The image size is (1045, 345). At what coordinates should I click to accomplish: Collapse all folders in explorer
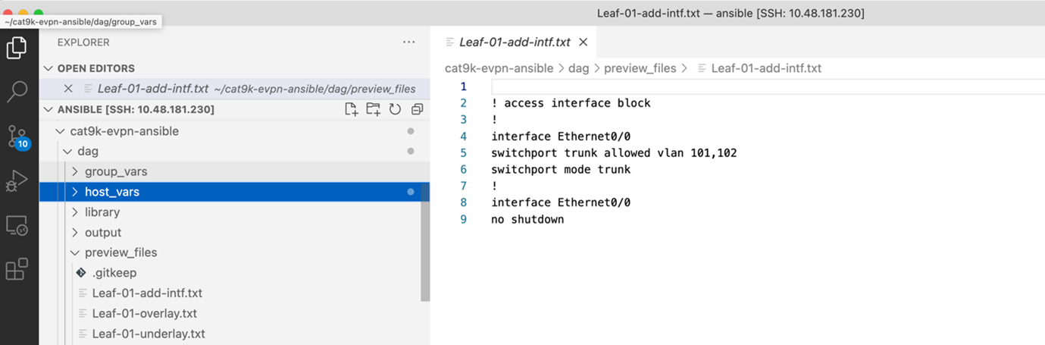coord(417,110)
